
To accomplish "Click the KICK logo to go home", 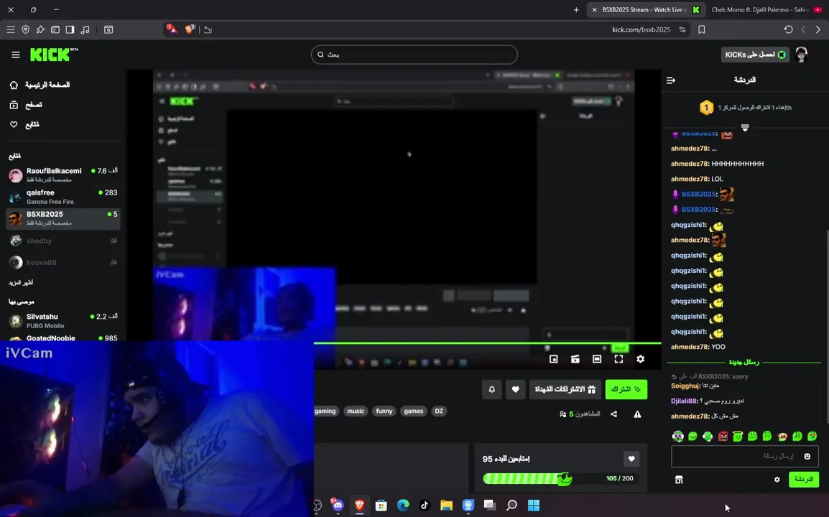I will 54,55.
